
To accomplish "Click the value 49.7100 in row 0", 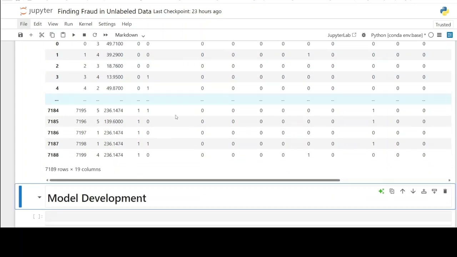I will [115, 44].
